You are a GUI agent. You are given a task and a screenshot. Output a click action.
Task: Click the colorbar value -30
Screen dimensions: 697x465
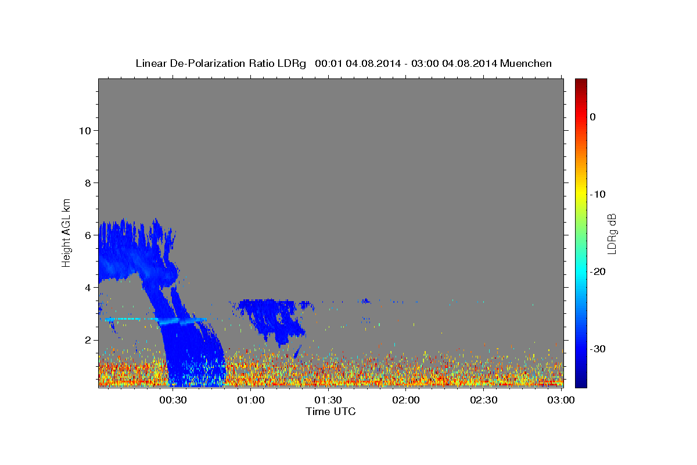click(598, 349)
